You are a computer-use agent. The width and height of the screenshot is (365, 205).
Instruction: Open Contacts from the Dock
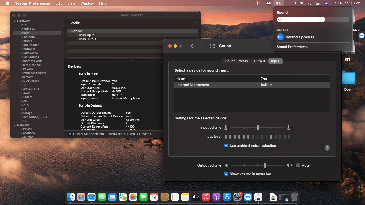164,197
